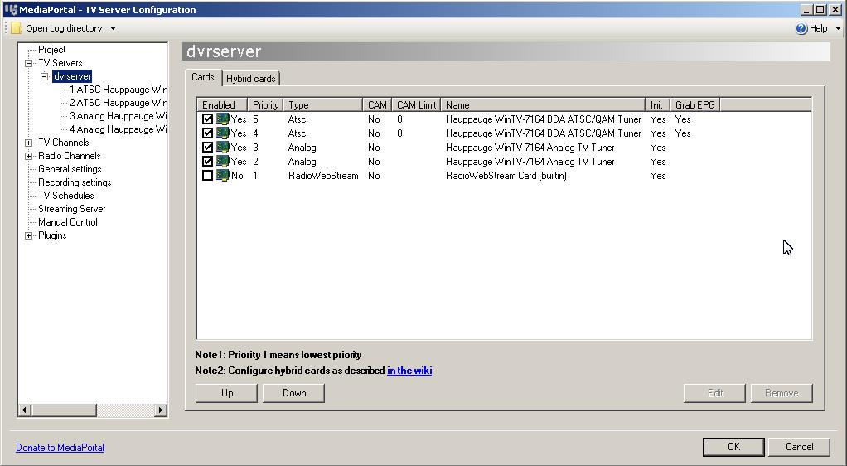This screenshot has height=466, width=847.
Task: Expand the Plugins tree node
Action: pos(29,235)
